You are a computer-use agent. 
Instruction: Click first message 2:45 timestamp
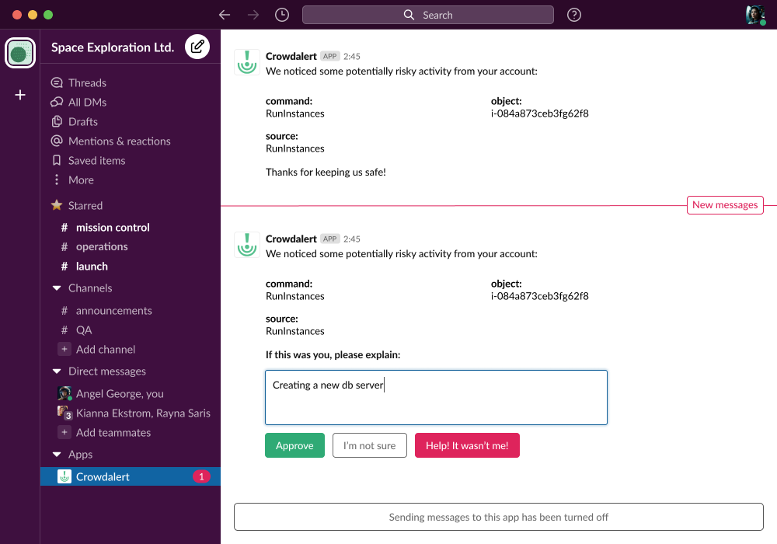pyautogui.click(x=352, y=57)
